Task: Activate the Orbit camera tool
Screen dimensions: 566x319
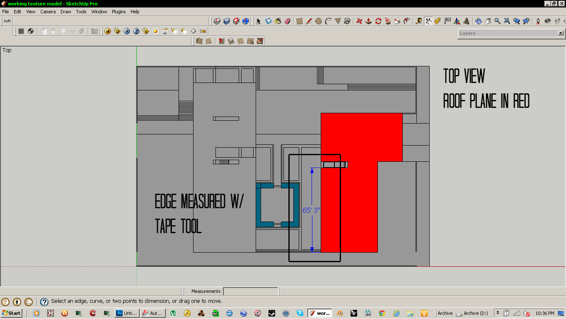Action: point(478,21)
